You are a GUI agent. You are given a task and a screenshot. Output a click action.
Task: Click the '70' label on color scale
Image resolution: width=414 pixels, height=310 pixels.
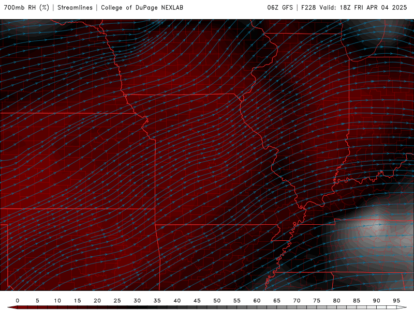tap(297, 301)
